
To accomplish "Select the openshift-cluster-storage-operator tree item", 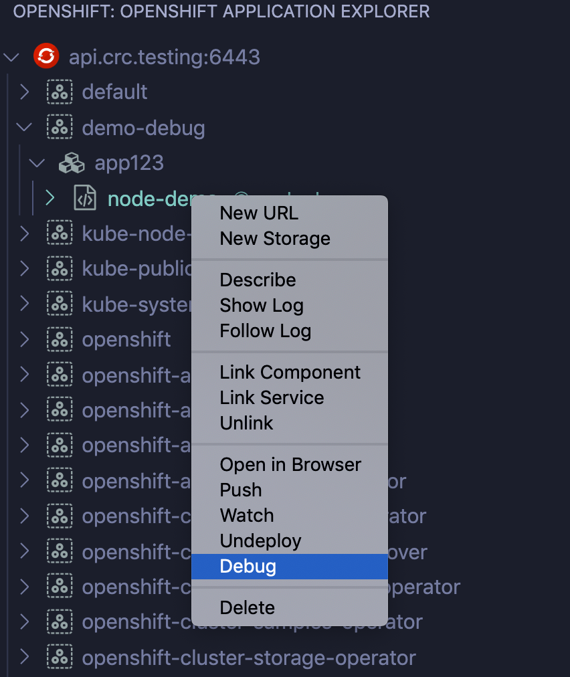I will click(248, 658).
